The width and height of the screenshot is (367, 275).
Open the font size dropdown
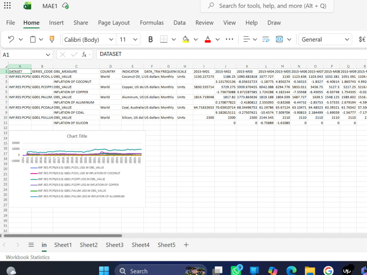point(135,40)
